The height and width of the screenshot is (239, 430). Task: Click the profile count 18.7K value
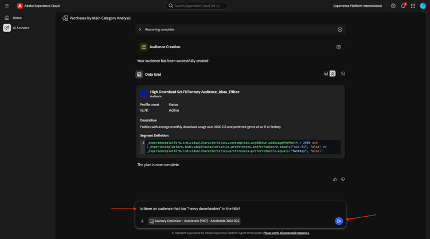pos(144,110)
